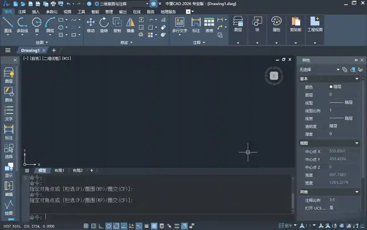Click the Print icon in quick access toolbar
Viewport: 367px width, 230px height.
[53, 4]
